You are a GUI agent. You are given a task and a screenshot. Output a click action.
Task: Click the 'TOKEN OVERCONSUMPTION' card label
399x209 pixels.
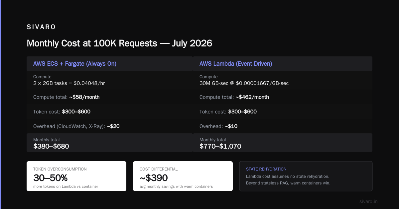(x=60, y=169)
